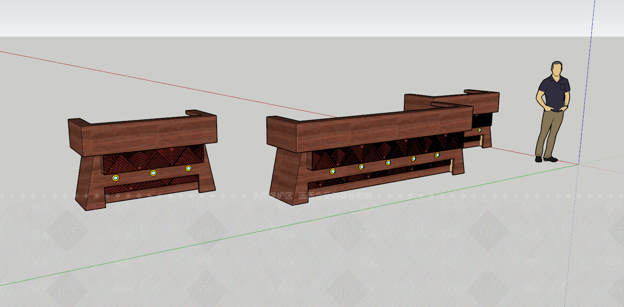Click the center stud of the long bench
Screen dimensions: 624x307
click(388, 162)
